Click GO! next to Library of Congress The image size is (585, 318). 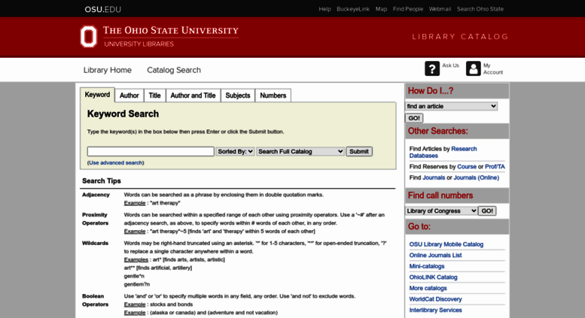(487, 210)
